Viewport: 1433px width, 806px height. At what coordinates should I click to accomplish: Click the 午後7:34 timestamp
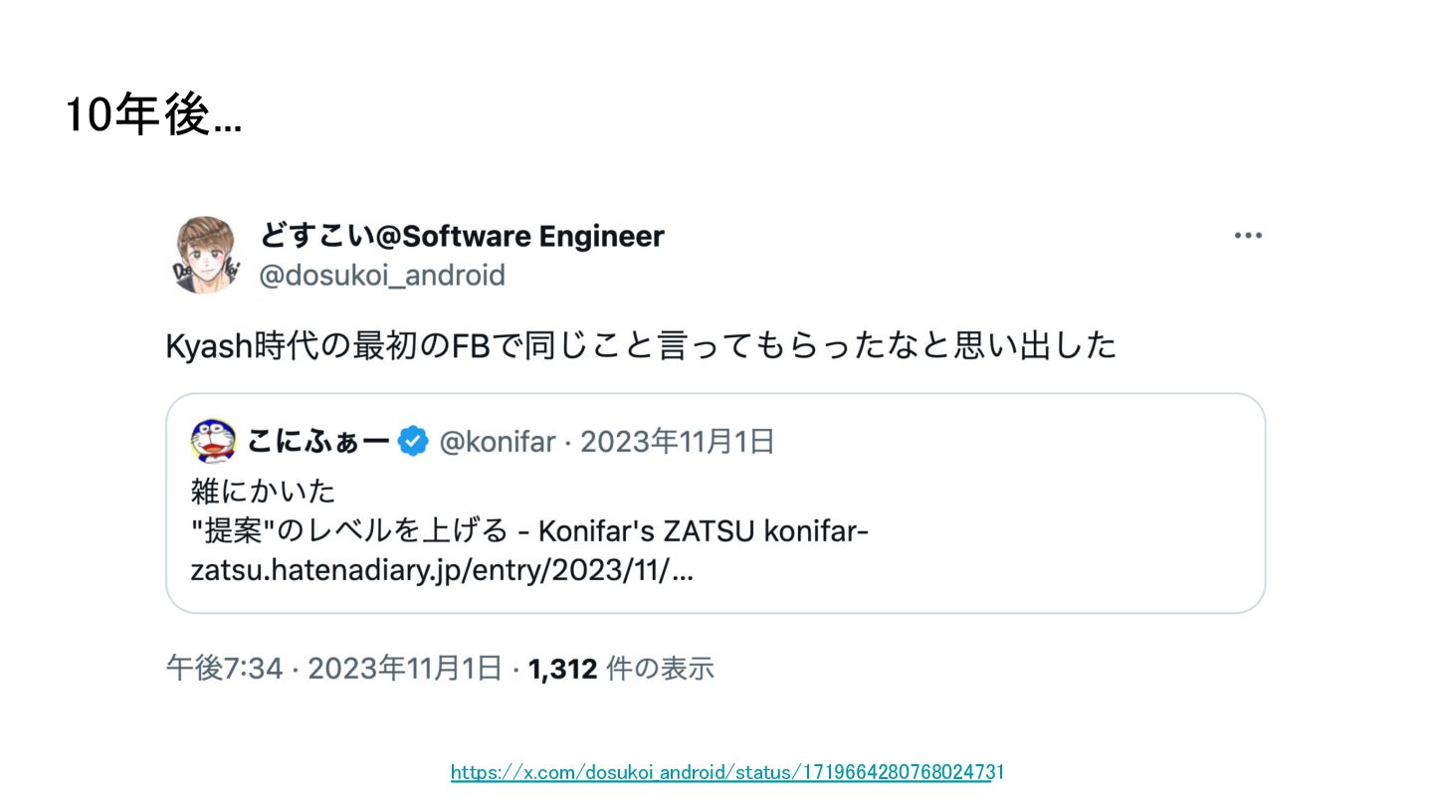pyautogui.click(x=224, y=669)
